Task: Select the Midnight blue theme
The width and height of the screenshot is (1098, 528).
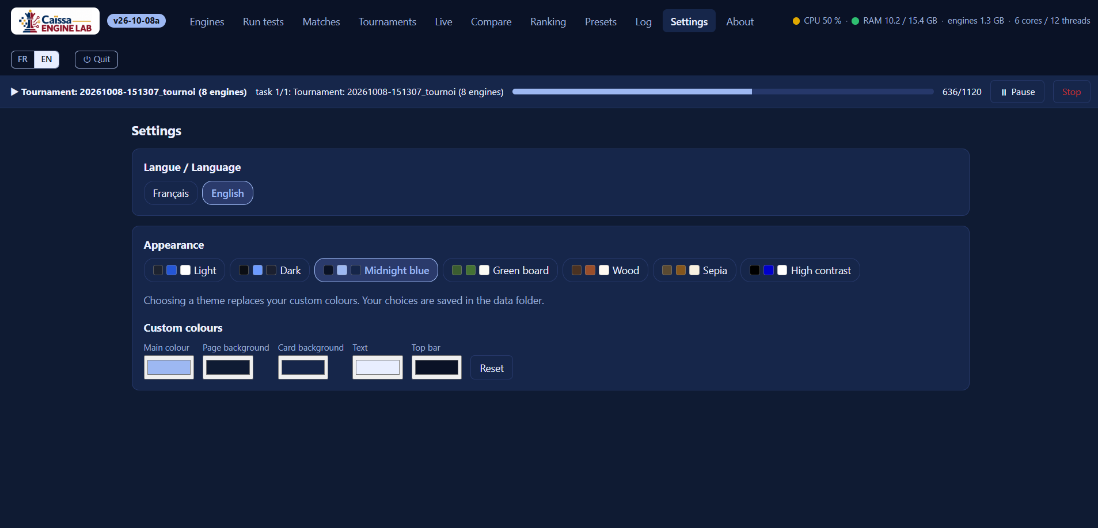Action: coord(376,270)
